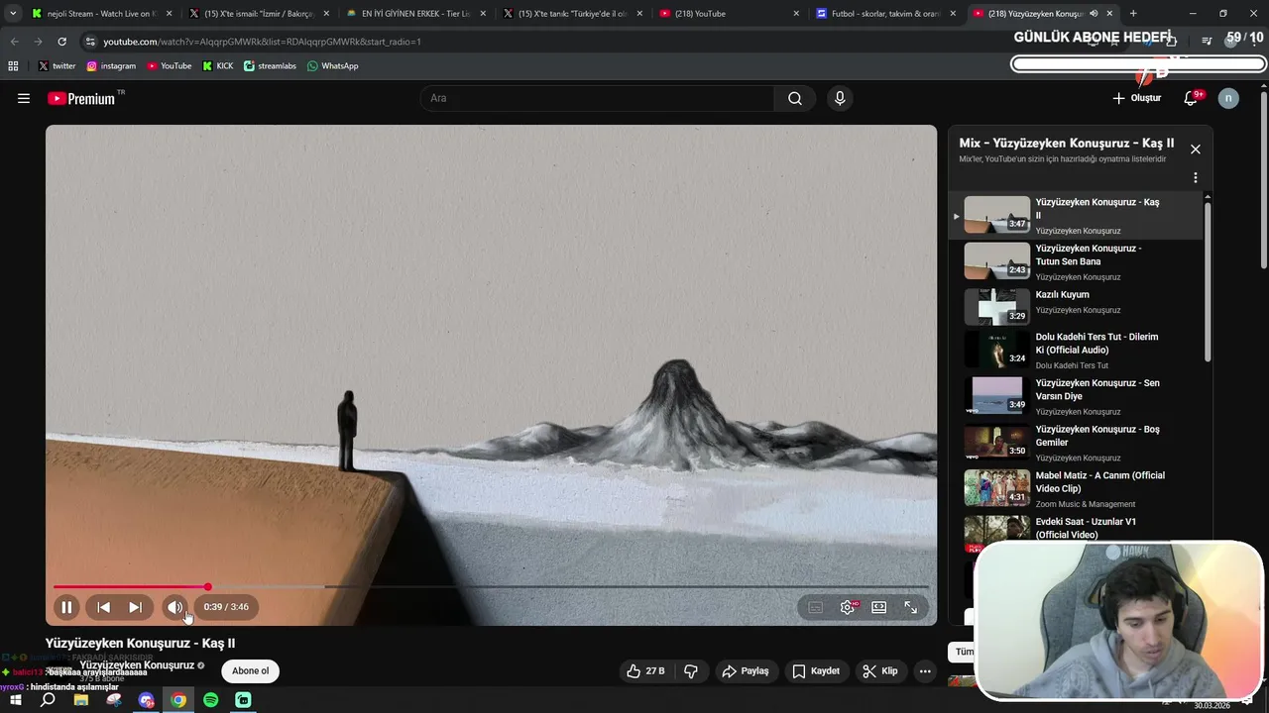The height and width of the screenshot is (713, 1269).
Task: Open the YouTube bookmark
Action: 170,66
